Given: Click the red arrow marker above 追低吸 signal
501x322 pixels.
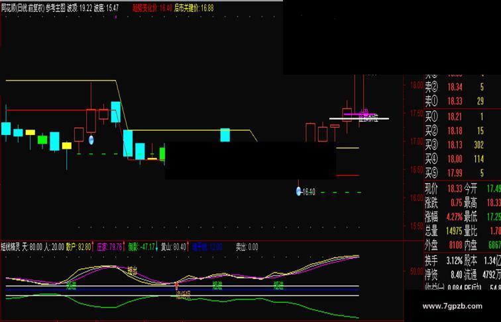Looking at the screenshot, I should (x=177, y=285).
